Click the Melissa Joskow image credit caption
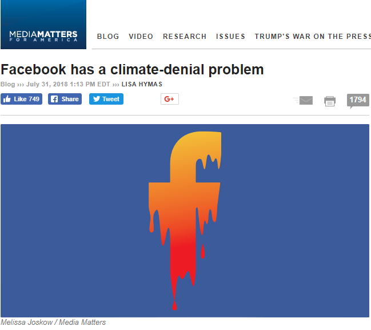Viewport: 371px width, 330px height. pos(53,322)
